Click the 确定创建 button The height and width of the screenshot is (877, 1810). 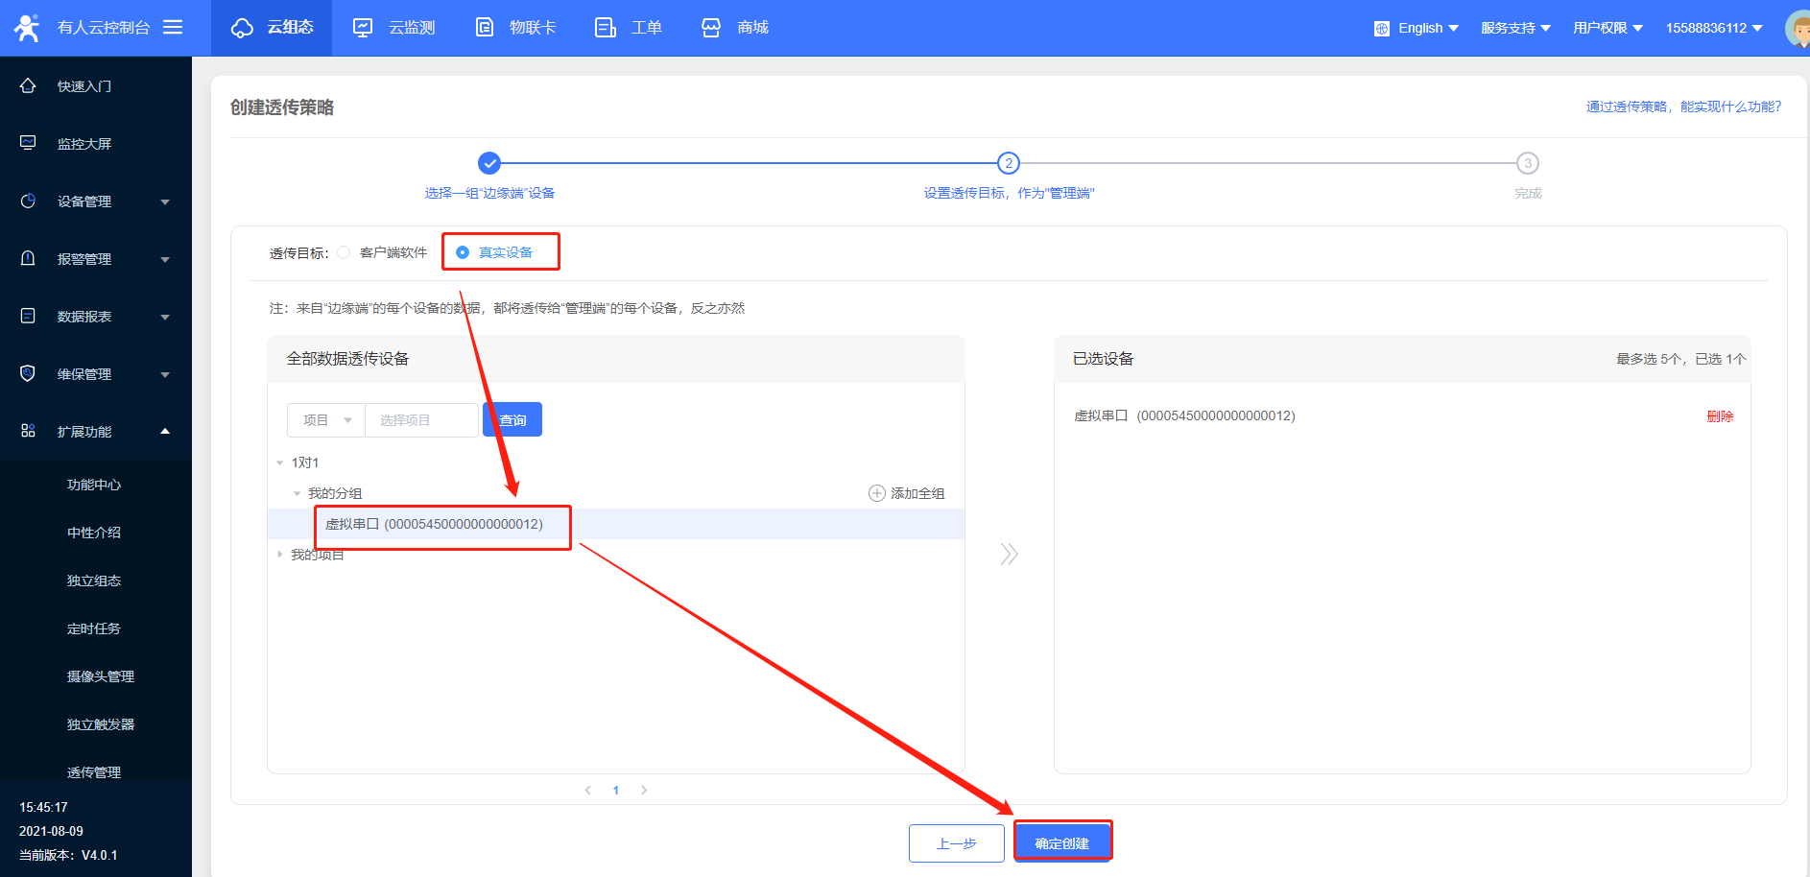pos(1062,842)
